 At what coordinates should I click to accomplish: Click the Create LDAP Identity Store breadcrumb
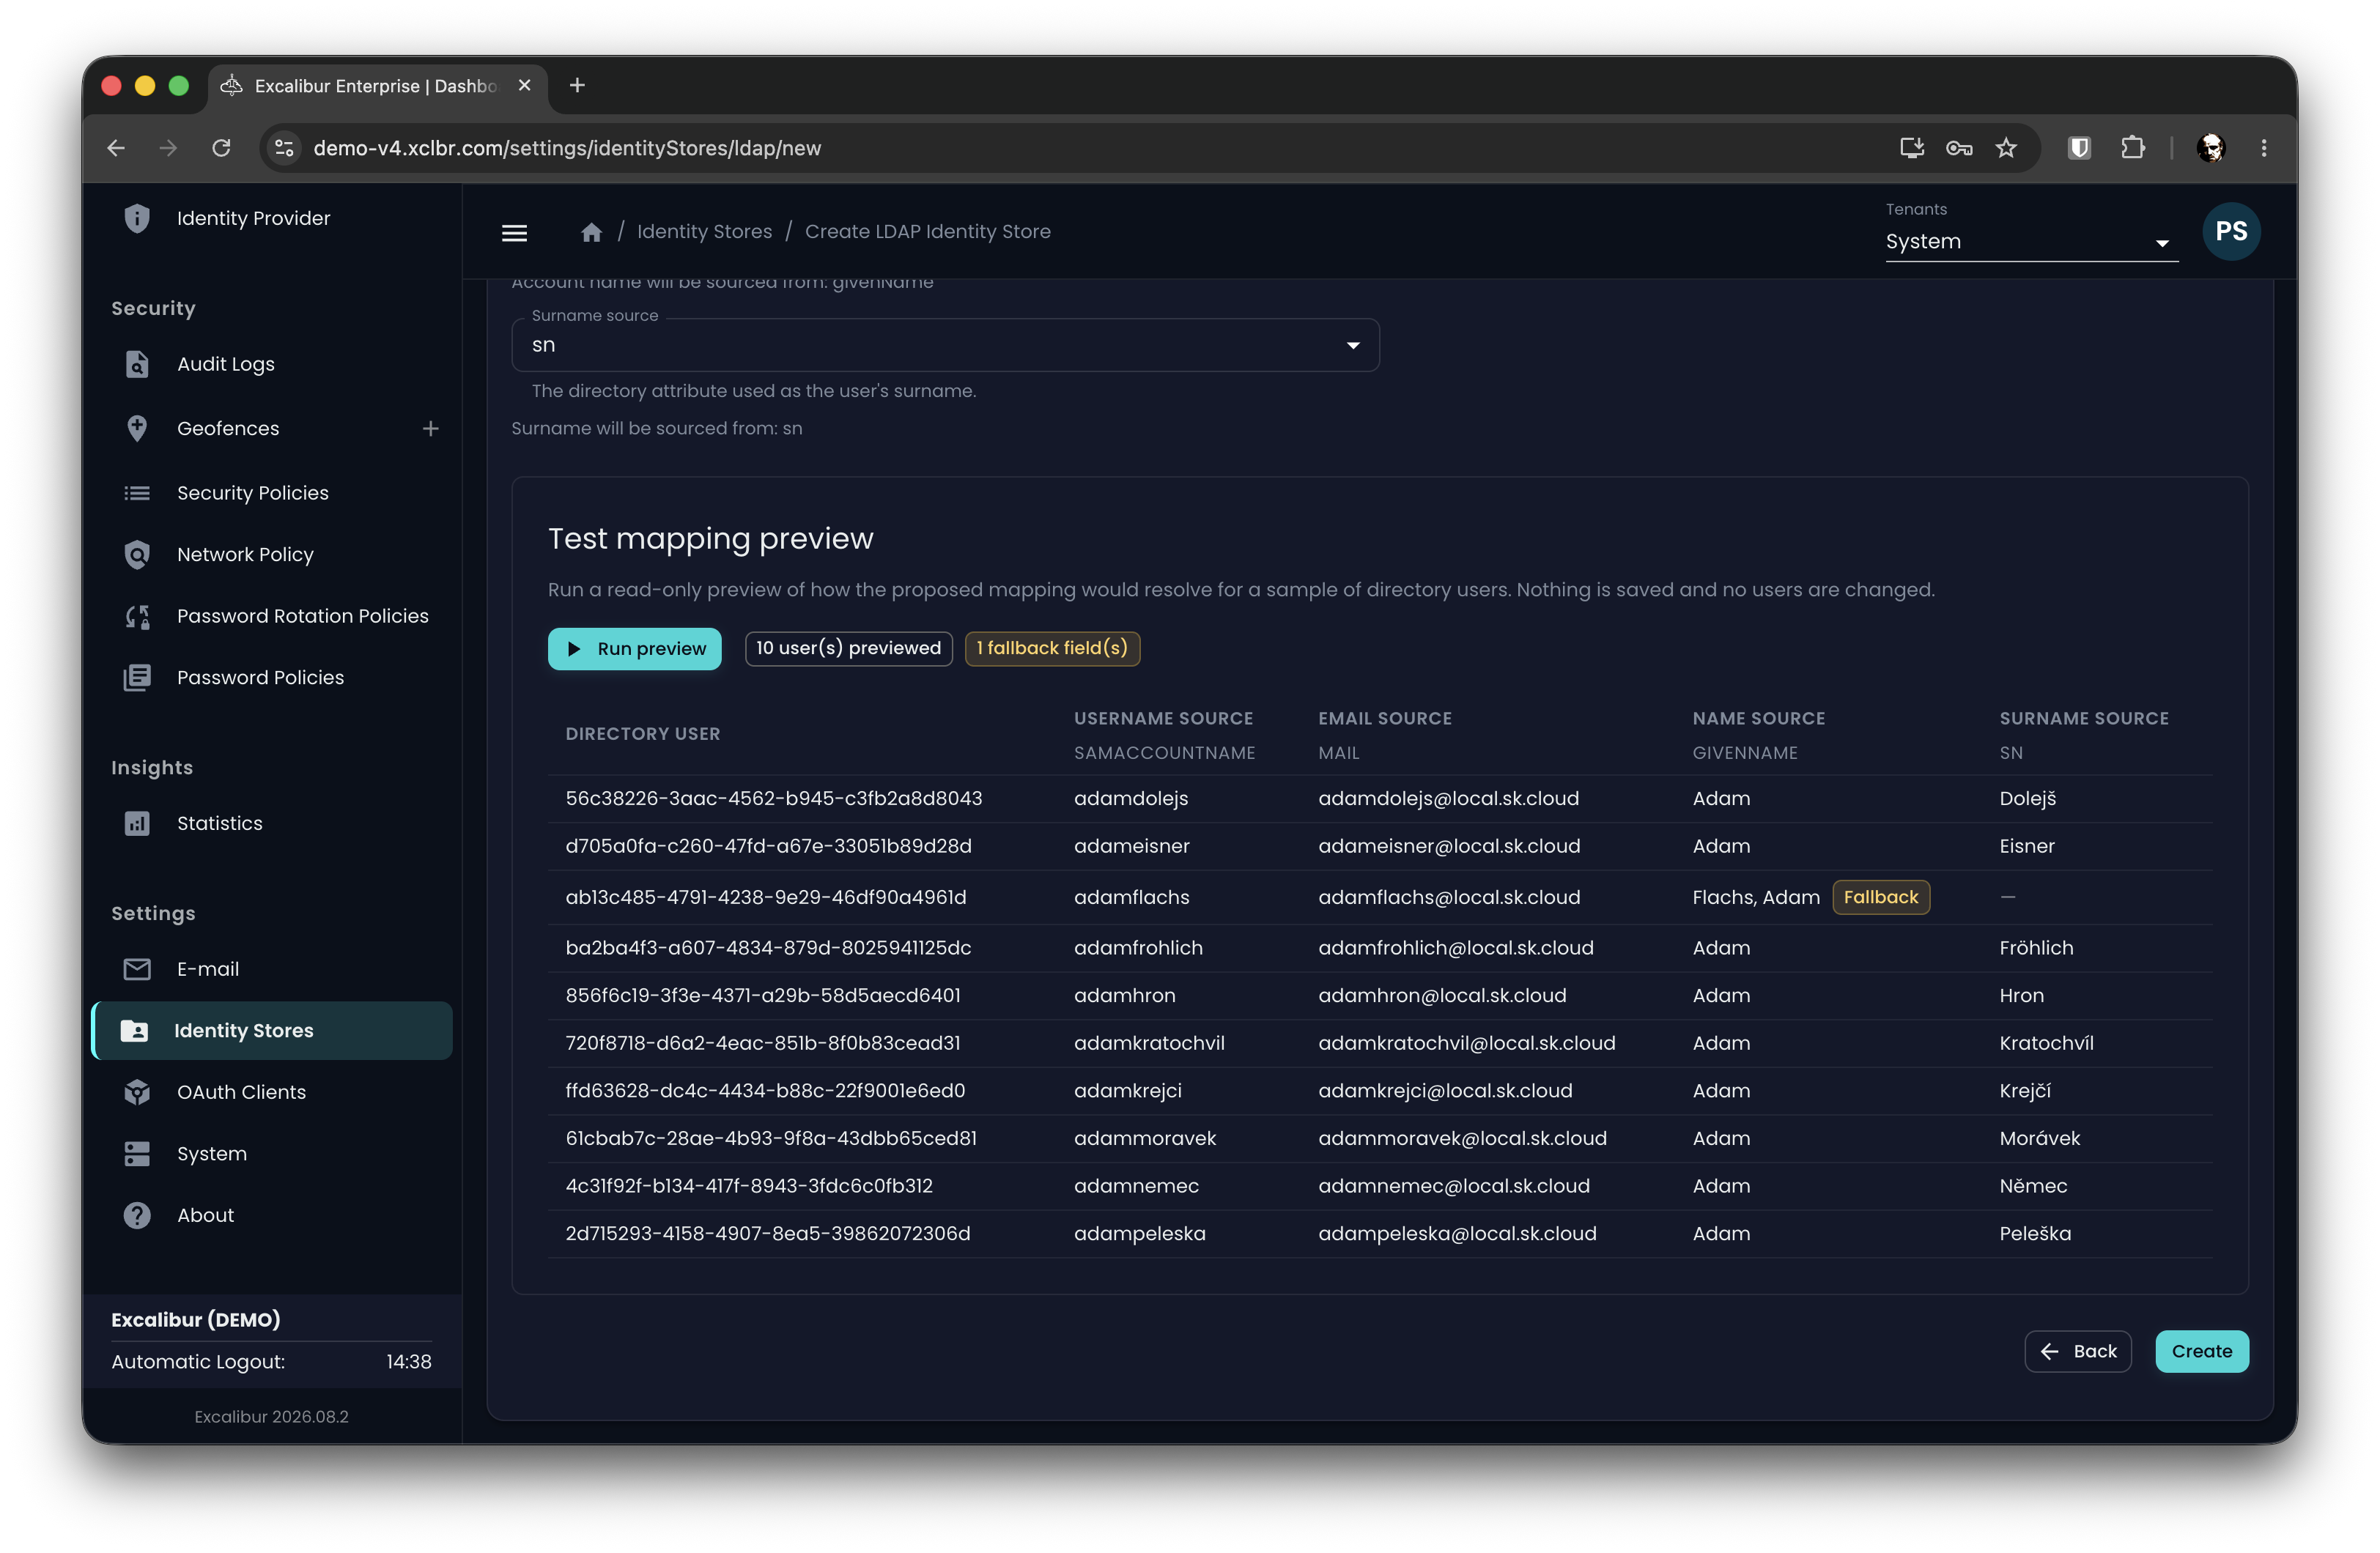click(x=927, y=232)
